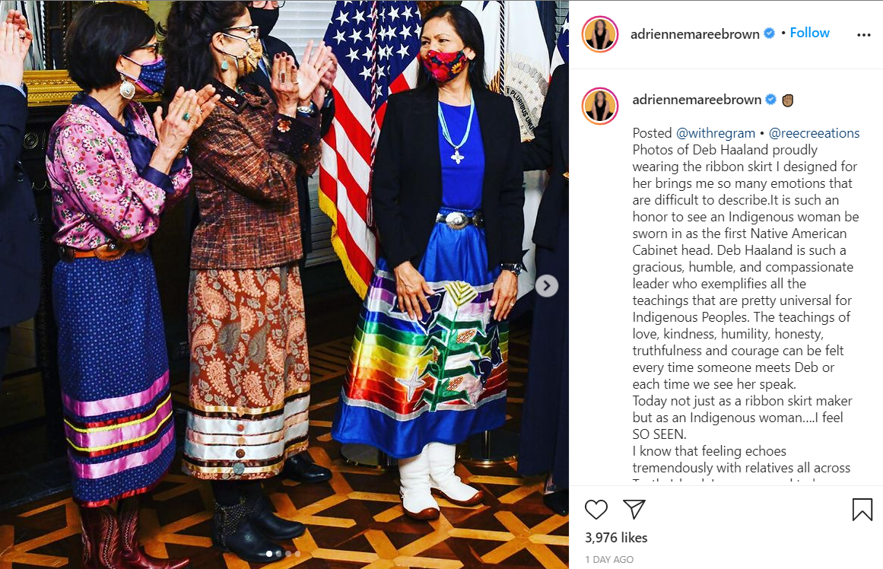The image size is (883, 569).
Task: Like the post with the heart icon
Action: pyautogui.click(x=596, y=509)
